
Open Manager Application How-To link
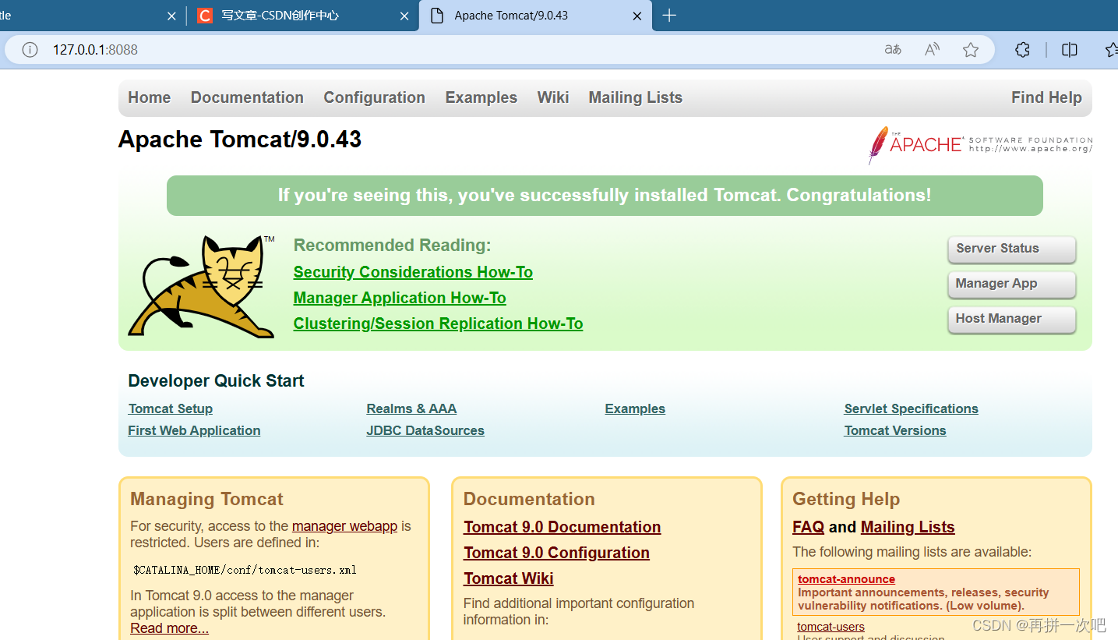click(400, 298)
